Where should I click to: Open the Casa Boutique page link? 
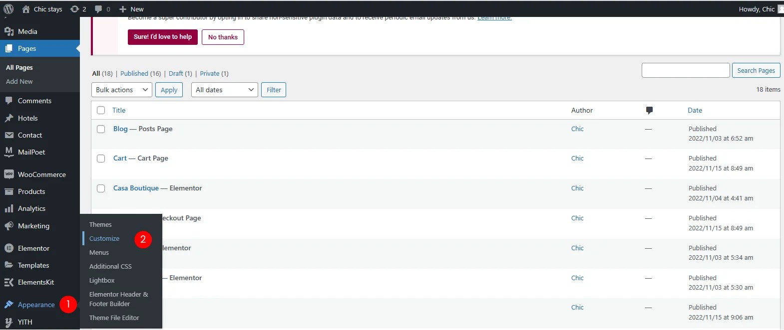[x=136, y=188]
